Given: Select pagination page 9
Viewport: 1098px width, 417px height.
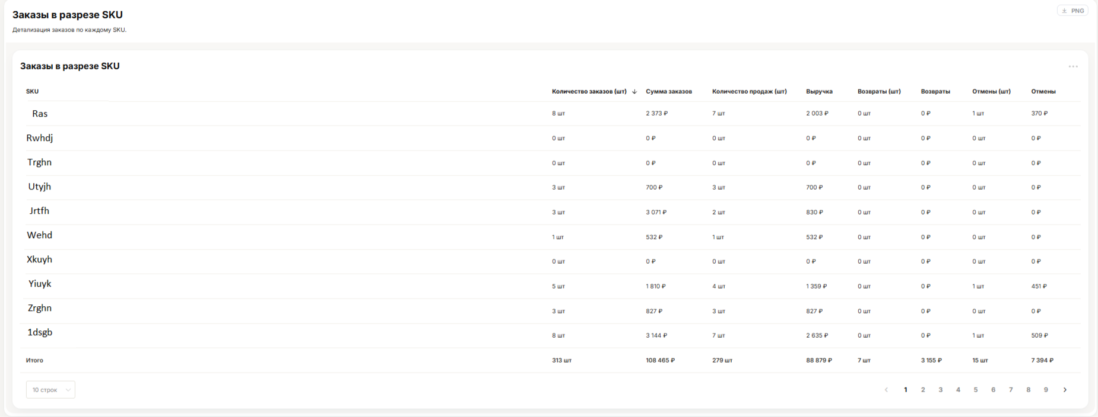Looking at the screenshot, I should coord(1046,390).
